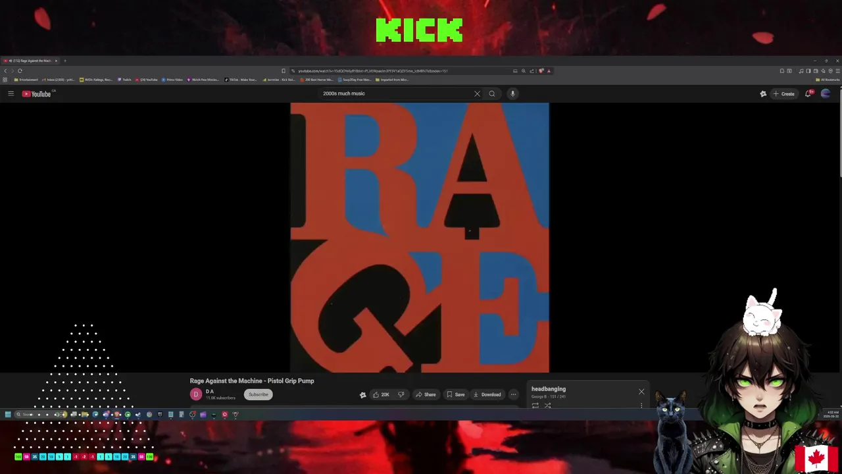The width and height of the screenshot is (842, 474).
Task: Open the Prime Video bookmark
Action: pos(172,80)
